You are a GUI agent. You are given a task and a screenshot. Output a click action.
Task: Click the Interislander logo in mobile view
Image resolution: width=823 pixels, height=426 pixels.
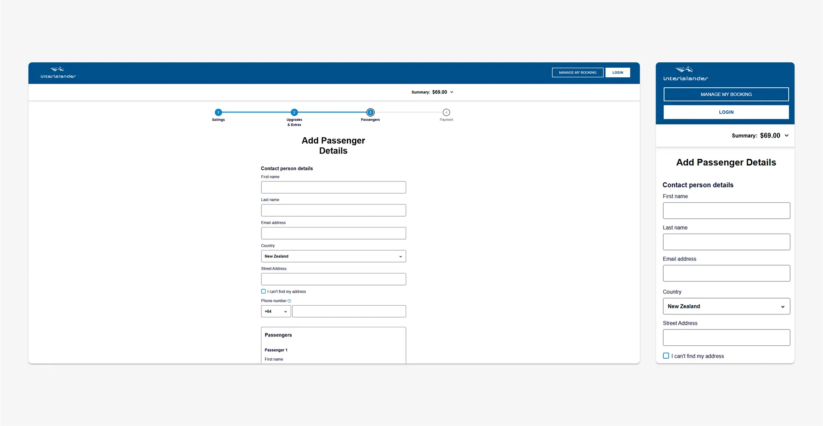[685, 74]
